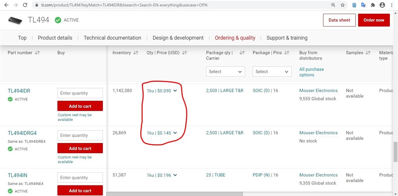Open Mouser Electronics link for TL494IDR
The image size is (398, 196).
pos(318,91)
